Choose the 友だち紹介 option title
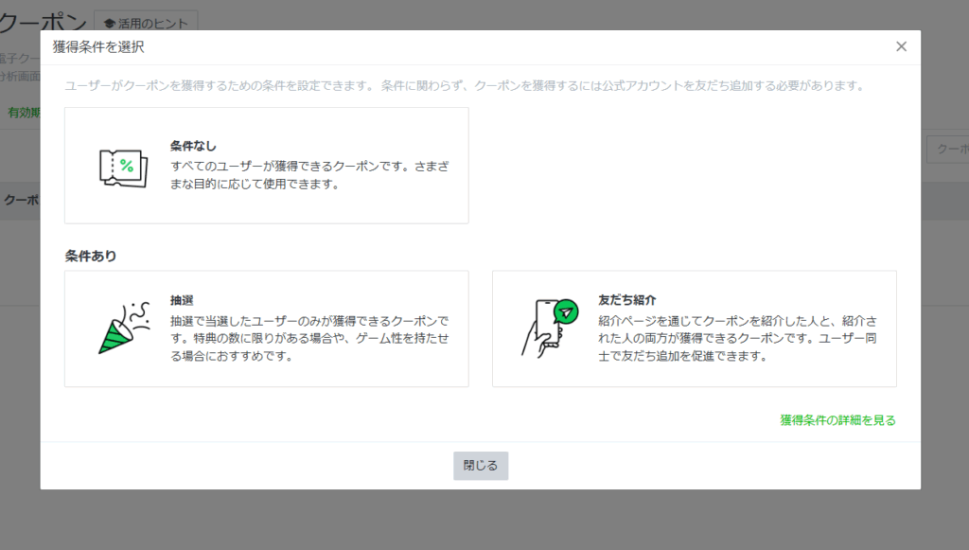The height and width of the screenshot is (550, 969). [627, 299]
